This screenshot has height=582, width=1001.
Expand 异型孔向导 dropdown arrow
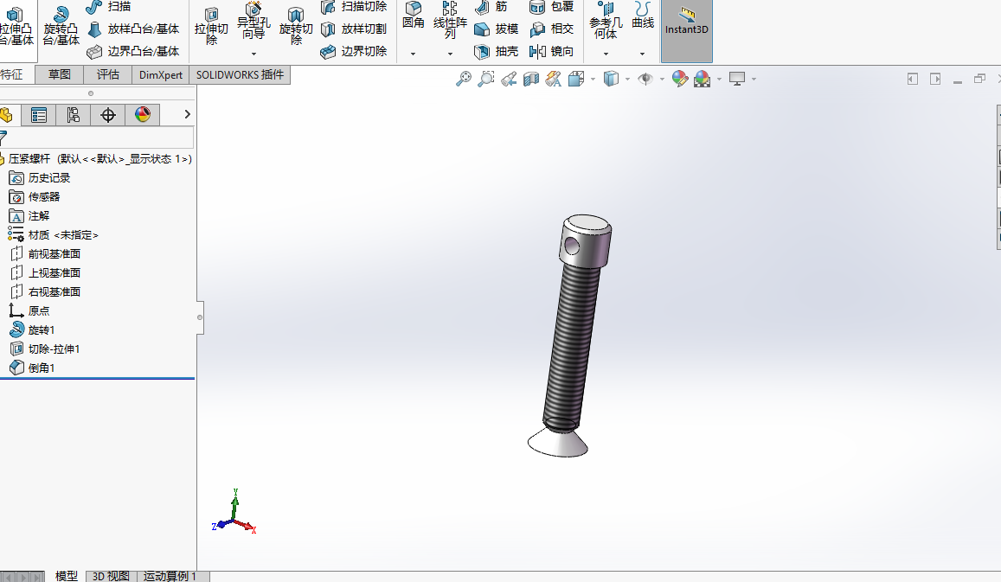pyautogui.click(x=253, y=54)
